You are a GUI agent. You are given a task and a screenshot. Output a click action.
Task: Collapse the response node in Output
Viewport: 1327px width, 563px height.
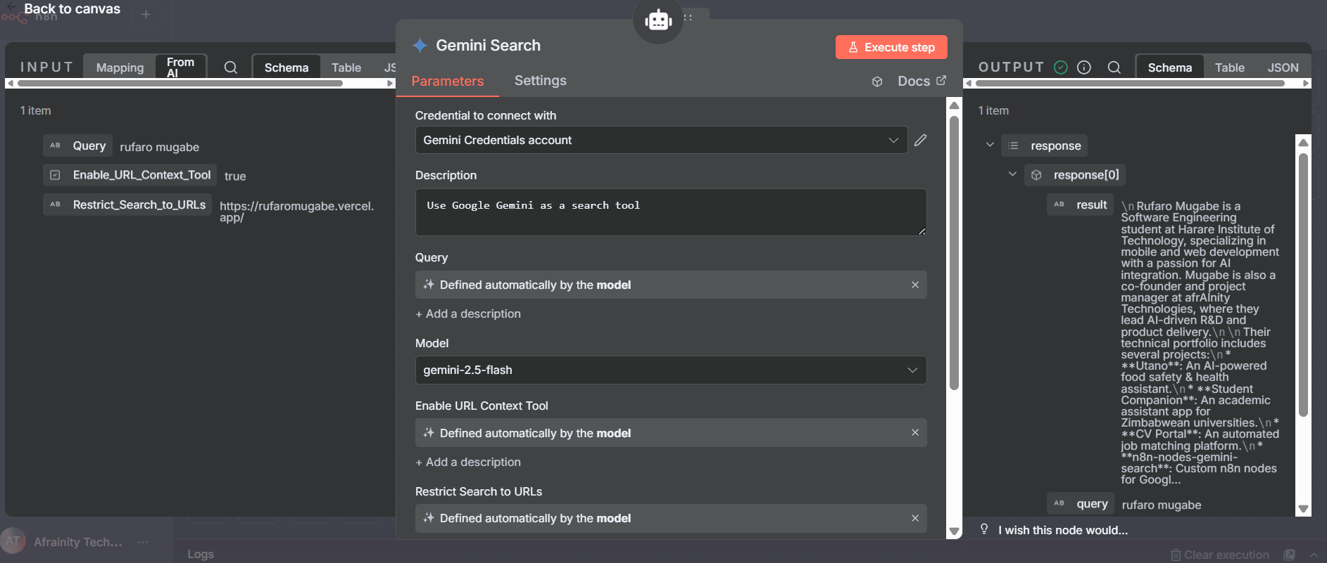pyautogui.click(x=990, y=145)
